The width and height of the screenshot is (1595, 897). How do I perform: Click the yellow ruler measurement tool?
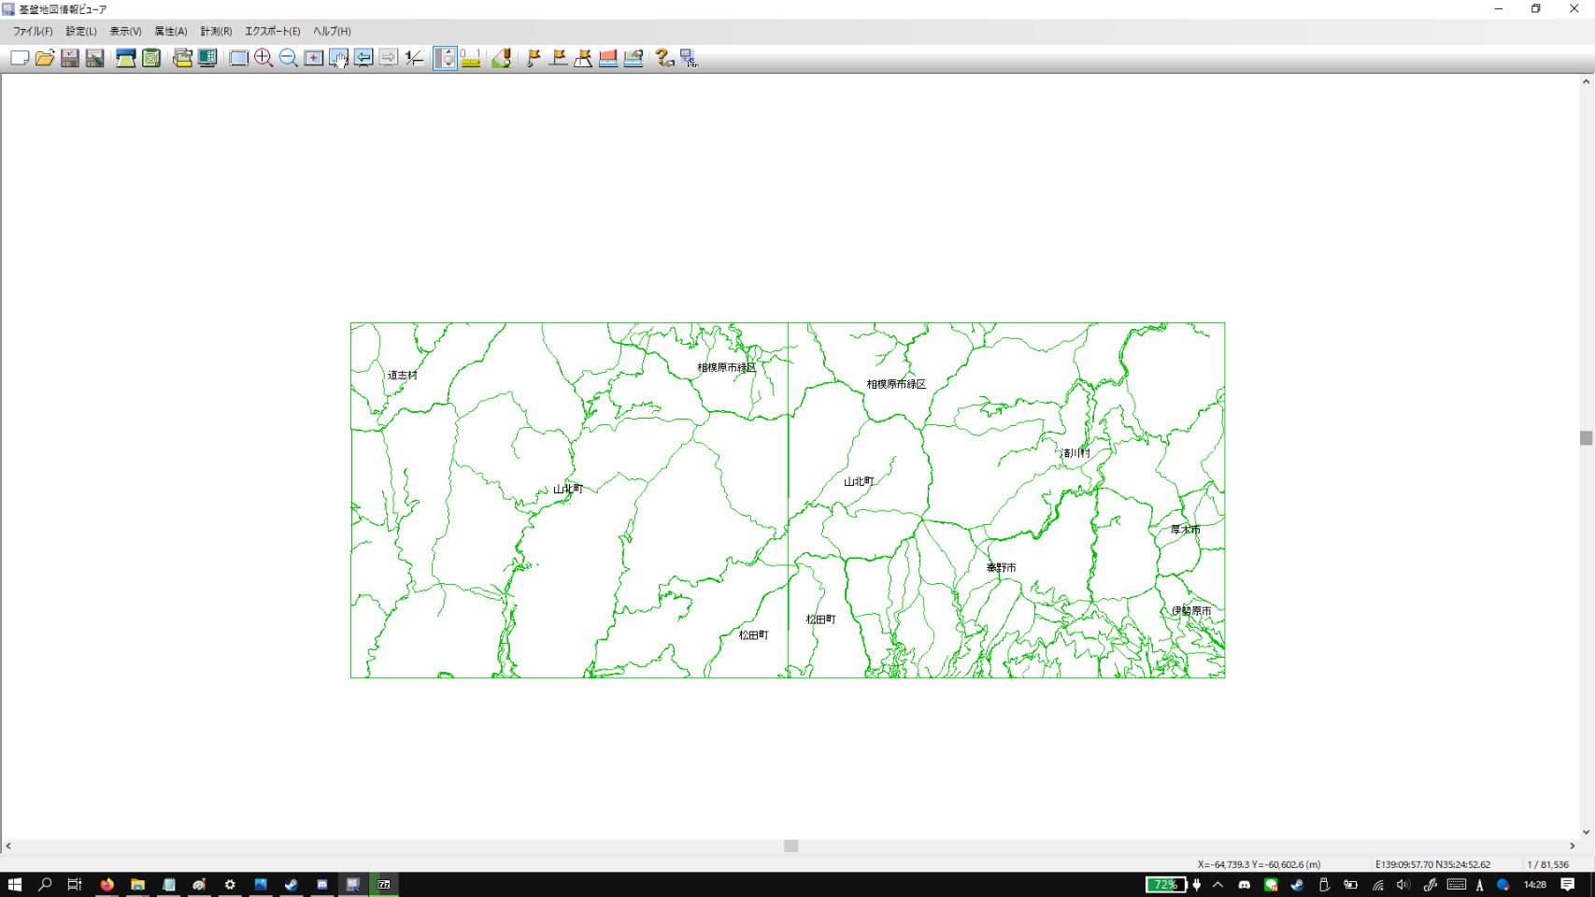[x=471, y=58]
